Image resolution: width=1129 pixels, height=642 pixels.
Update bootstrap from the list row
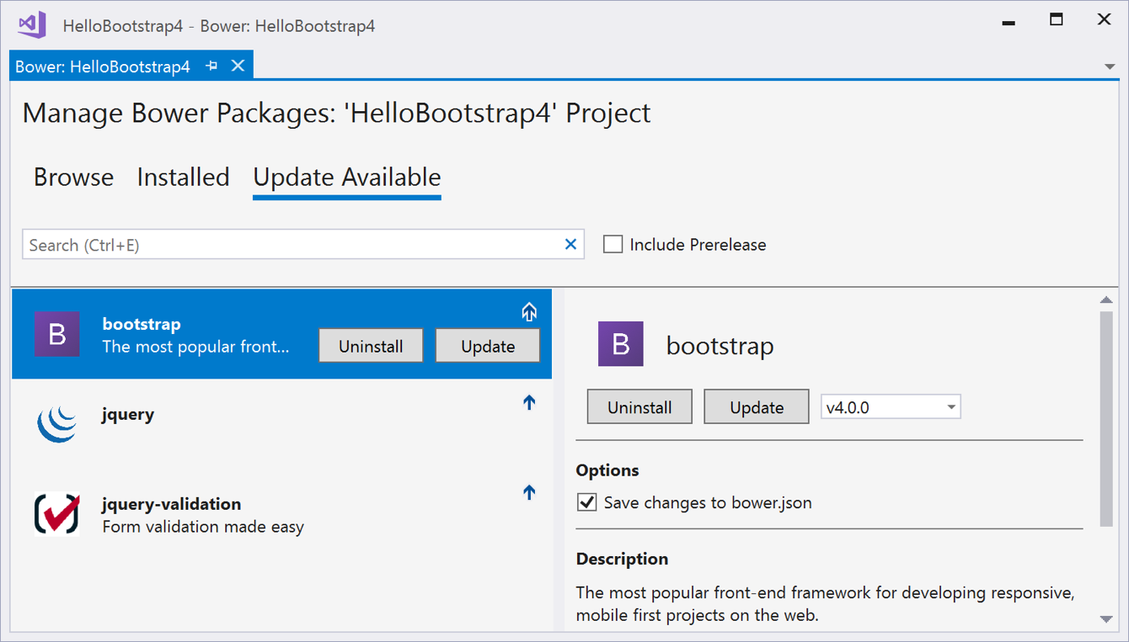(488, 346)
